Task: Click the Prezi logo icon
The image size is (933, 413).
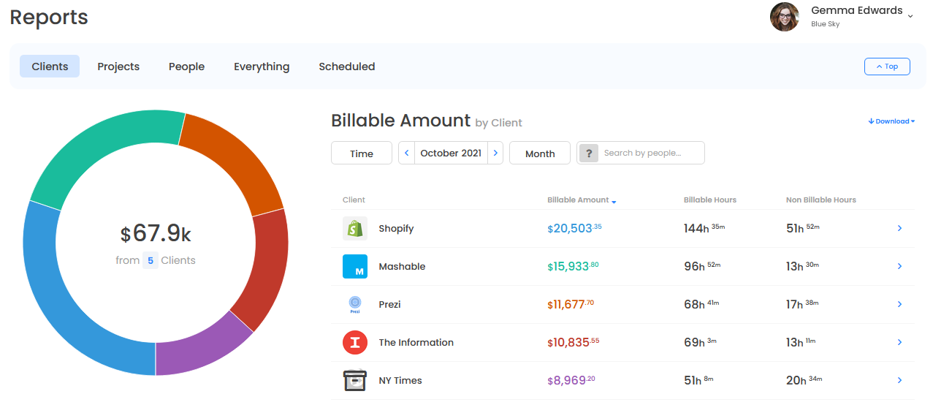Action: (354, 305)
